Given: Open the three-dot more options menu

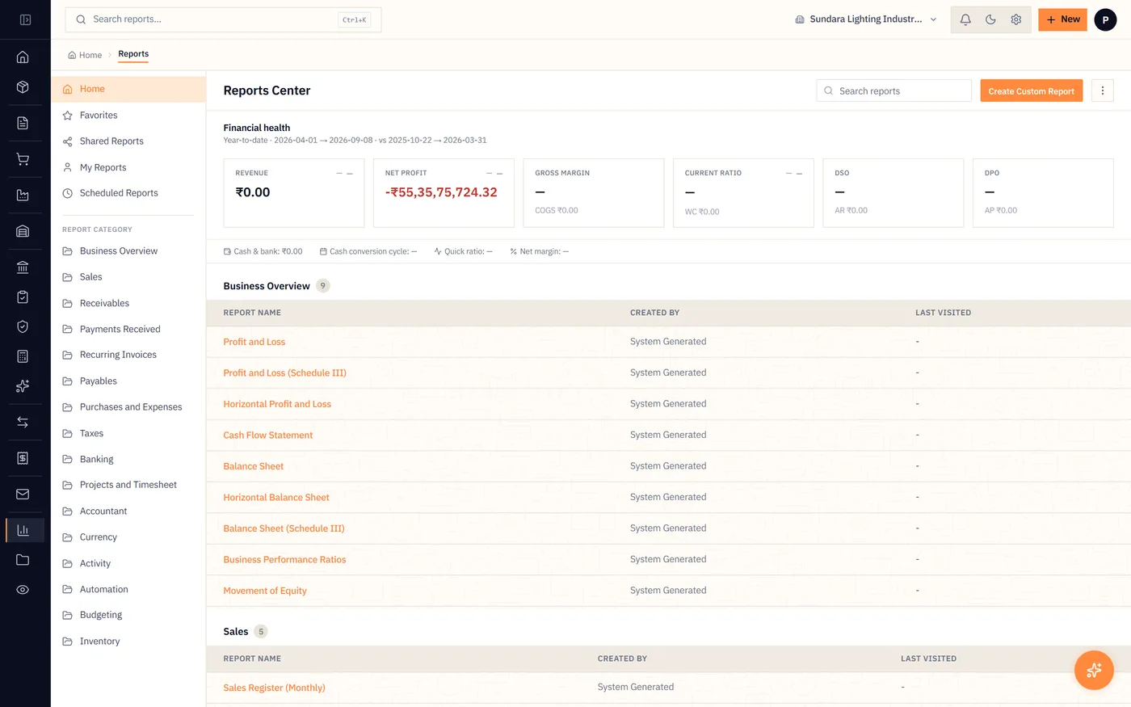Looking at the screenshot, I should (x=1103, y=90).
